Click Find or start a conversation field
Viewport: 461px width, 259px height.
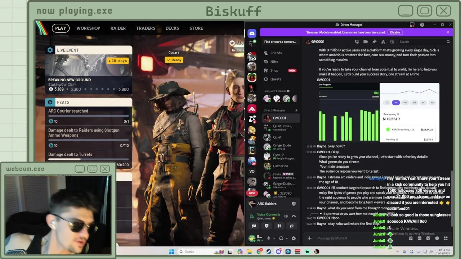[x=281, y=42]
